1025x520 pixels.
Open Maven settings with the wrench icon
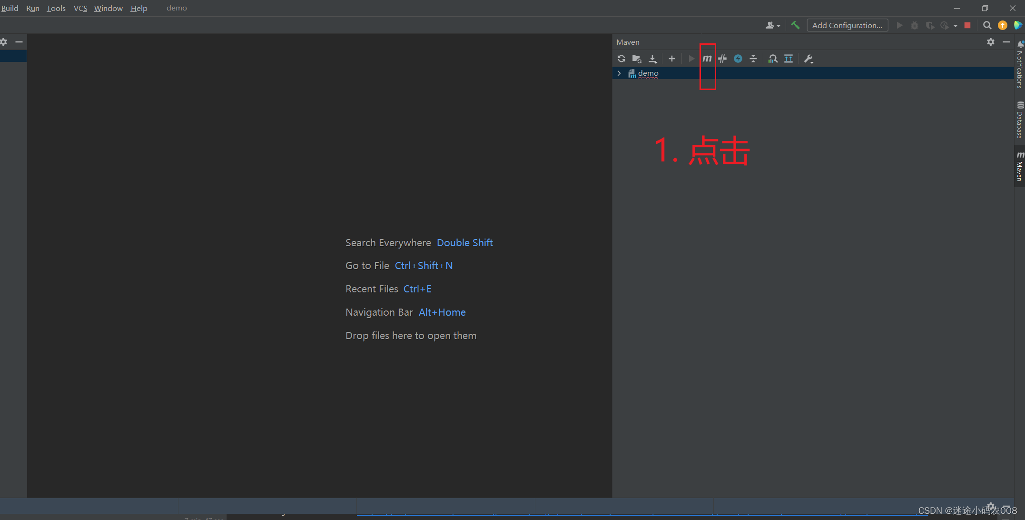(808, 59)
